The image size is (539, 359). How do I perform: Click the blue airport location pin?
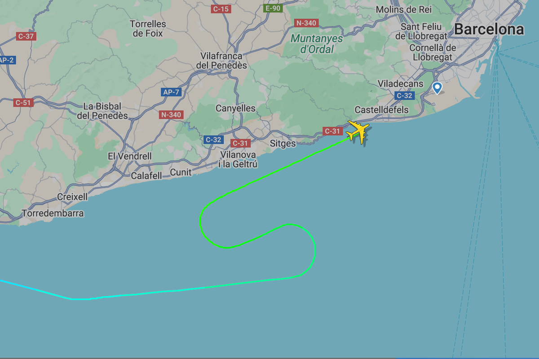[x=437, y=88]
